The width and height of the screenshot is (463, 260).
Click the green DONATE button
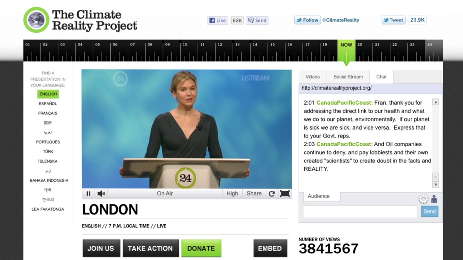tap(201, 248)
